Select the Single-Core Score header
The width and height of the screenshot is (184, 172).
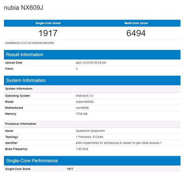48,23
